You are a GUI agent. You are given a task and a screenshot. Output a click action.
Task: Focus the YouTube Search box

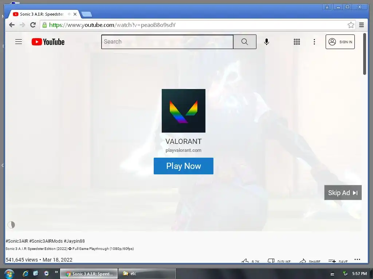point(167,42)
